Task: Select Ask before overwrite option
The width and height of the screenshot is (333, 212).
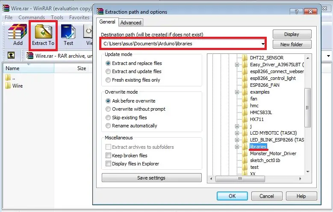Action: coord(130,101)
